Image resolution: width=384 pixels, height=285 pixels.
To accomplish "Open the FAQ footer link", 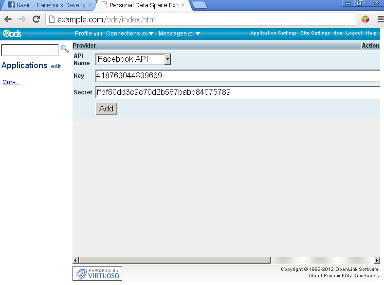I will point(347,276).
